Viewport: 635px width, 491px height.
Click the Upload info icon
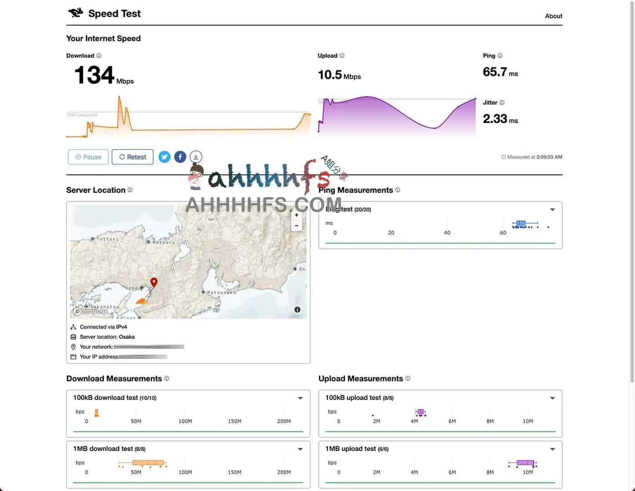(x=342, y=55)
